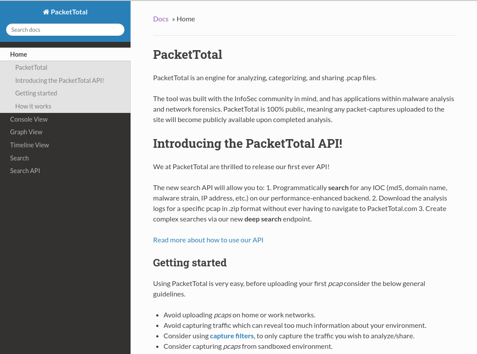Click Docs in the breadcrumb trail
Screen dimensions: 477x354
pos(161,18)
